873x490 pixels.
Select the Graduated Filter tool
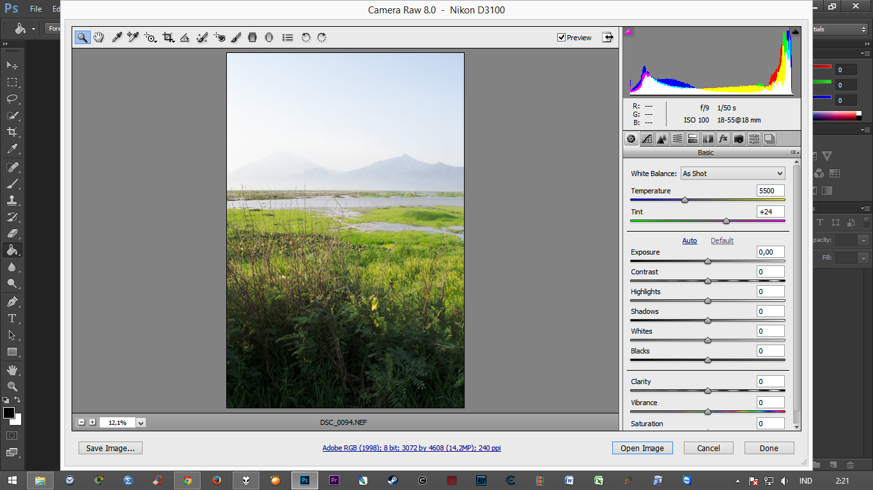[252, 38]
